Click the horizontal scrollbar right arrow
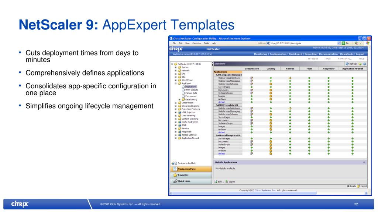Viewport: 378px width, 212px height. [x=366, y=193]
